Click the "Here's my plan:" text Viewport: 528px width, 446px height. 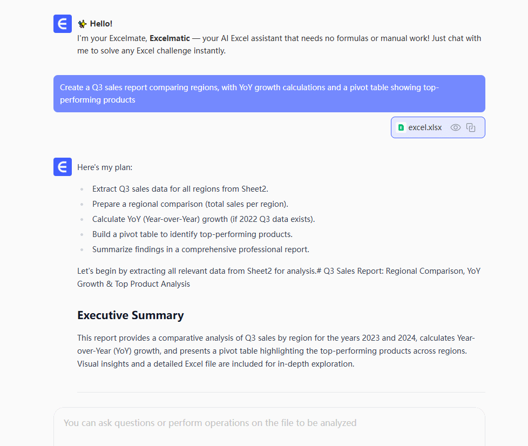[x=105, y=167]
